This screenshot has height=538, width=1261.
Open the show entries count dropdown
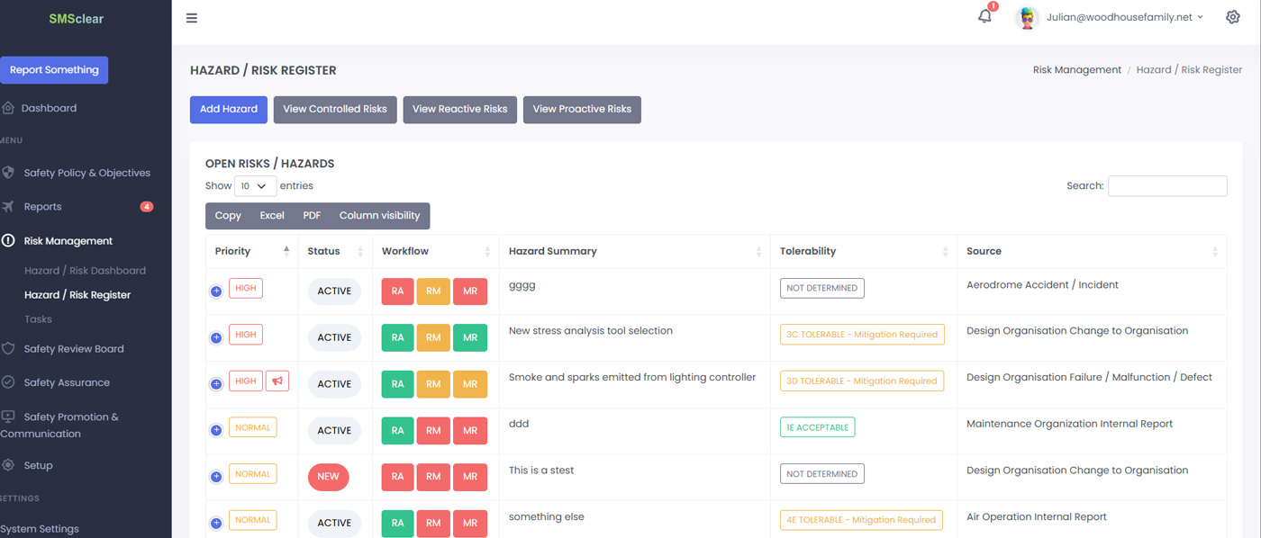tap(255, 186)
